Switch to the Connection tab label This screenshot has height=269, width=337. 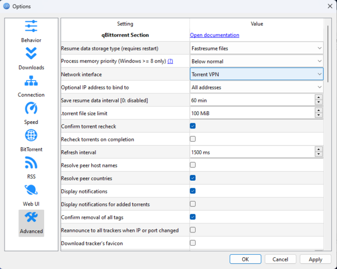[31, 95]
